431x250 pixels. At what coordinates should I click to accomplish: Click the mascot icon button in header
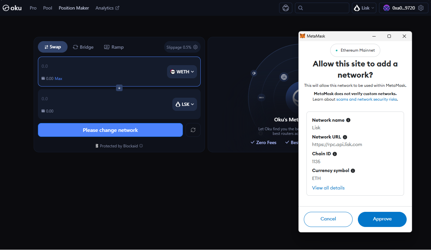click(x=286, y=8)
